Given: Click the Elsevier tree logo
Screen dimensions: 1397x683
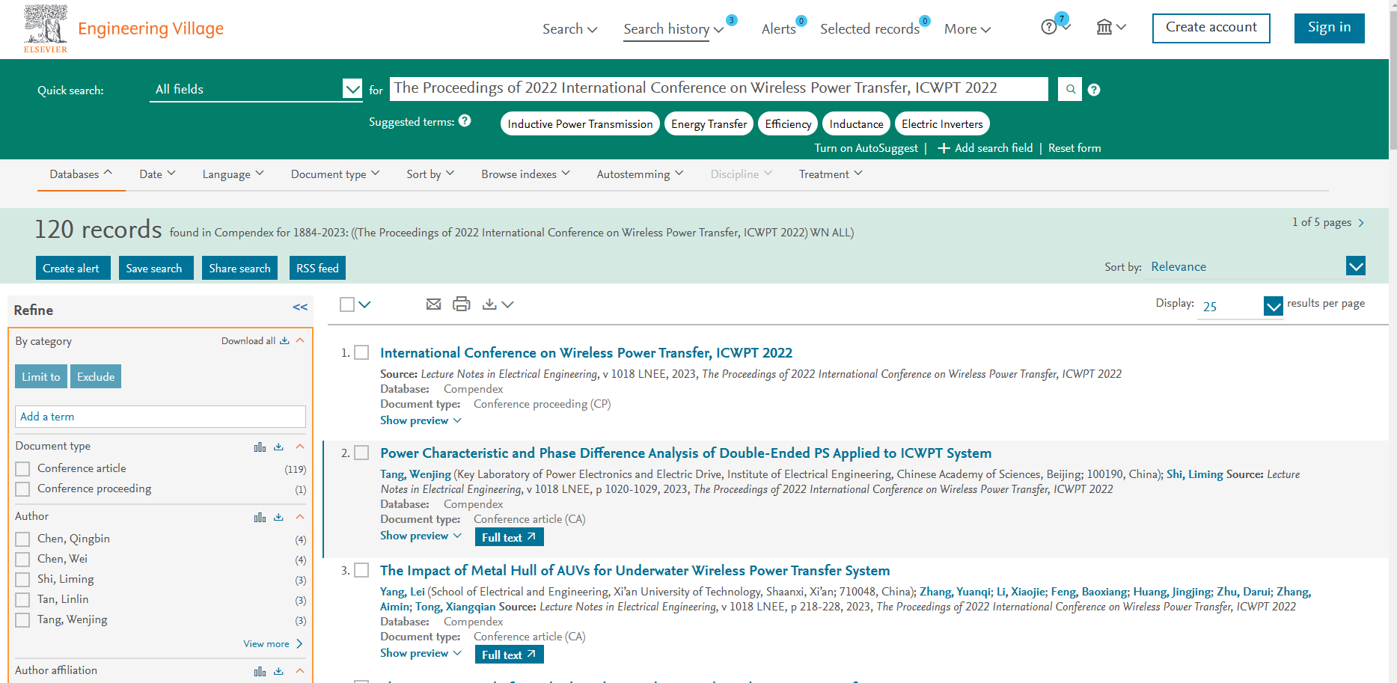Looking at the screenshot, I should 46,28.
